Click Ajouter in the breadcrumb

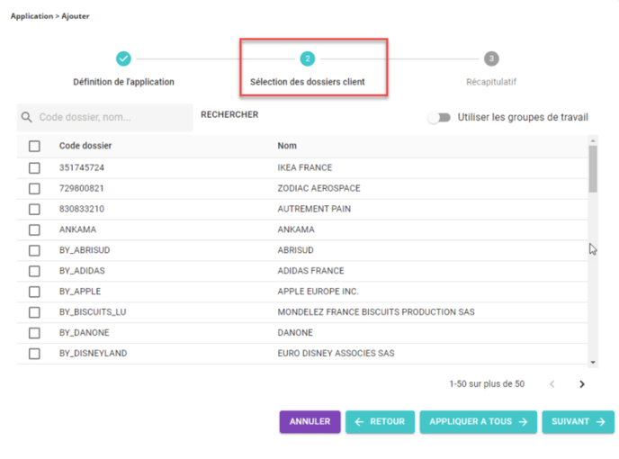coord(76,16)
